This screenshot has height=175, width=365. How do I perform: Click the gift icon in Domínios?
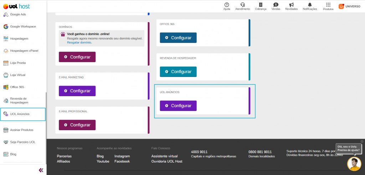tap(63, 34)
